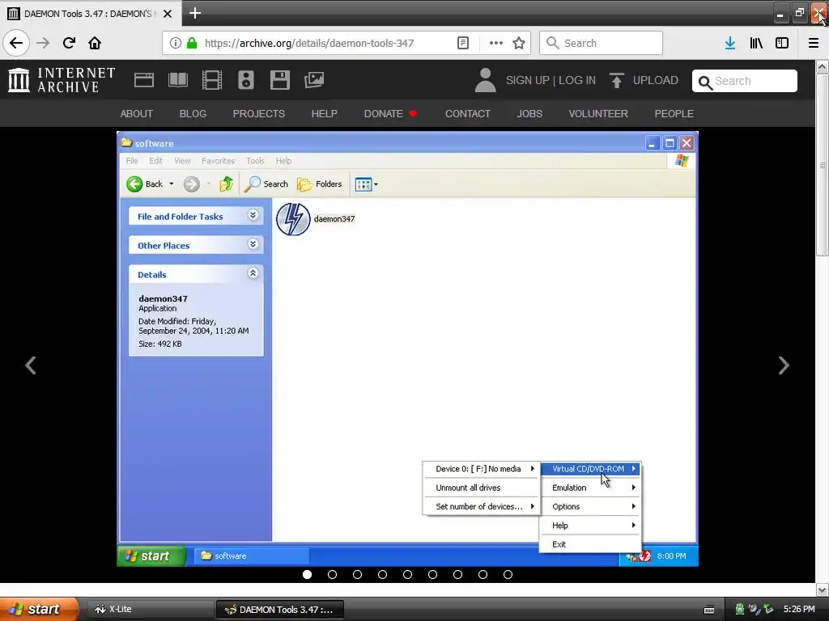Select the first carousel dot
The width and height of the screenshot is (829, 621).
307,575
